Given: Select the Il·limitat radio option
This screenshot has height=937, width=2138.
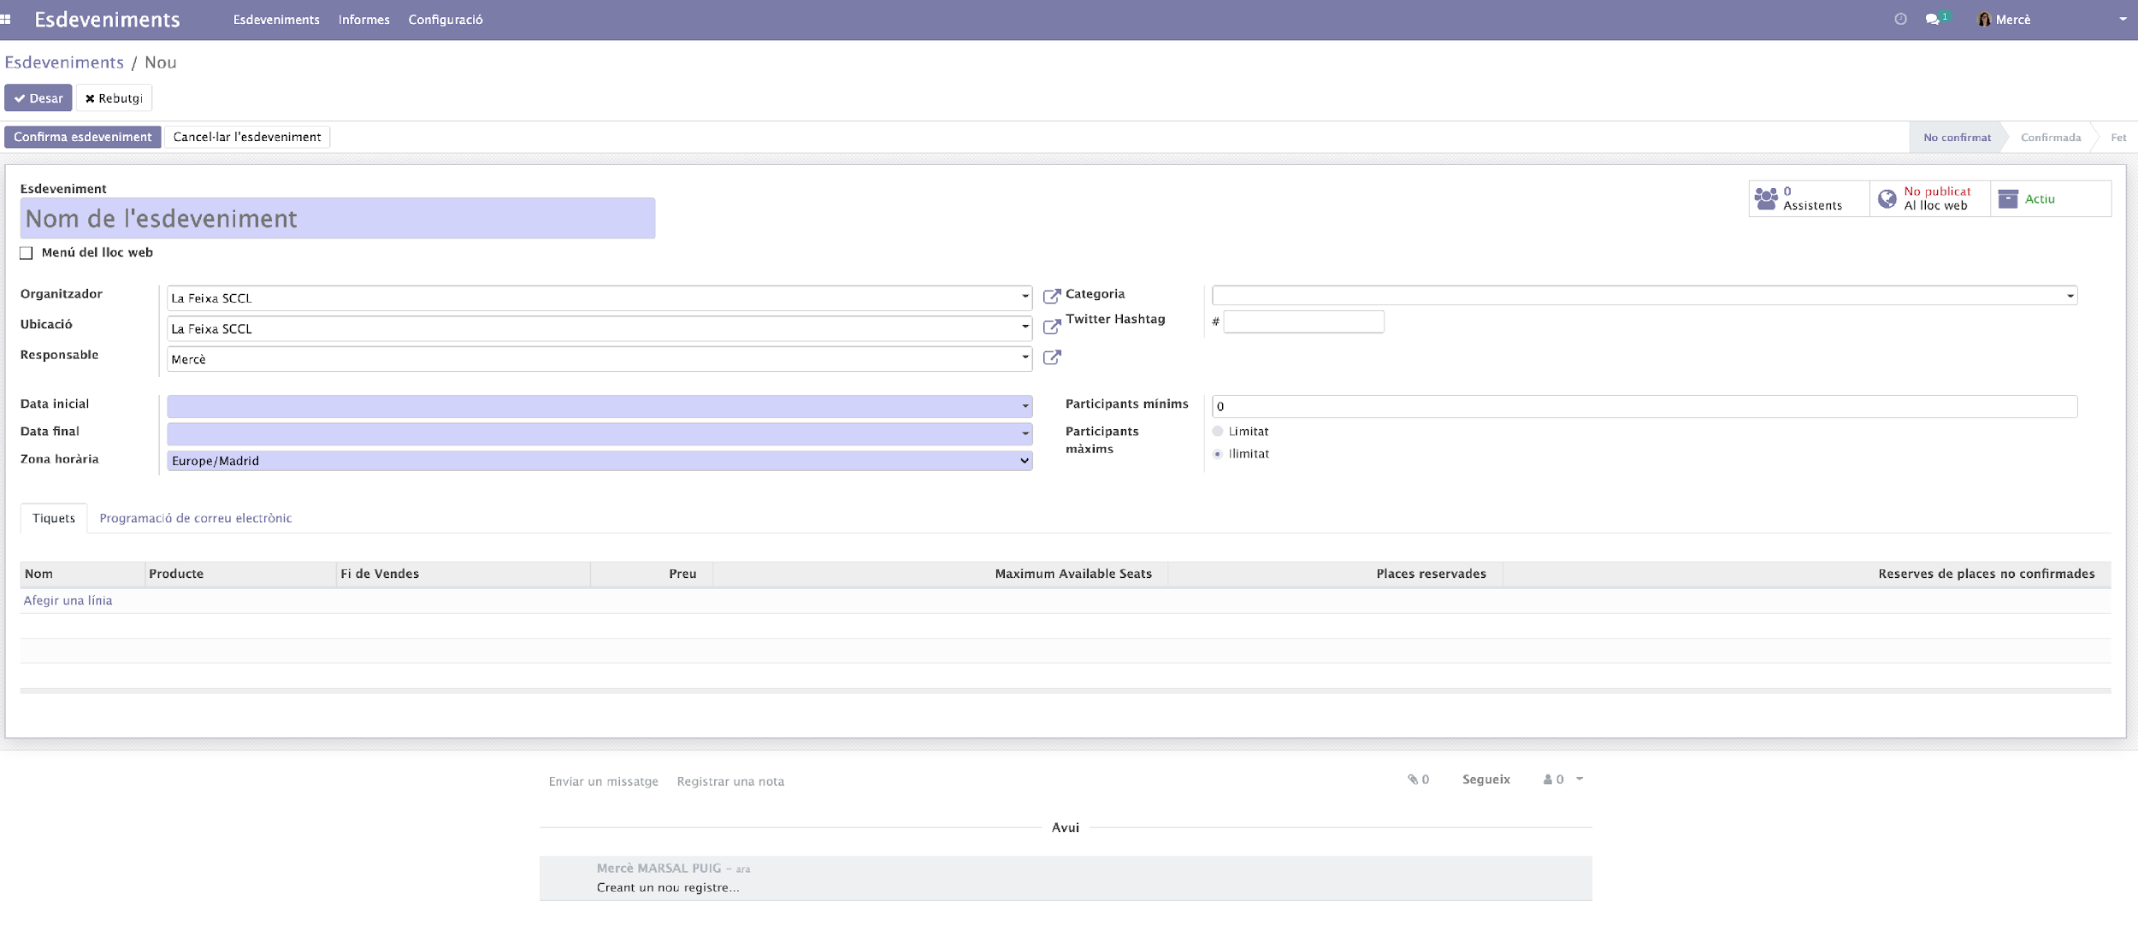Looking at the screenshot, I should click(1218, 454).
